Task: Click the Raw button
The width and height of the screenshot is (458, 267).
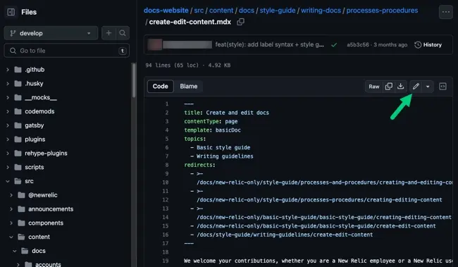Action: tap(374, 87)
